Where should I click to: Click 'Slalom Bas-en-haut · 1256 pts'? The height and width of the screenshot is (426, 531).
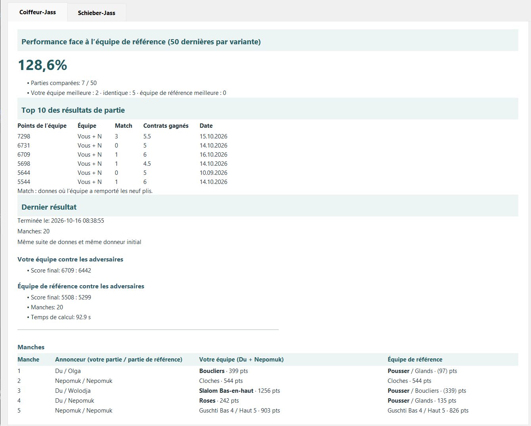point(240,391)
